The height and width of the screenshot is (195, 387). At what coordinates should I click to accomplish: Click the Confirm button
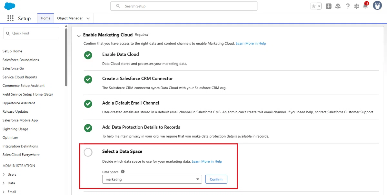(216, 179)
